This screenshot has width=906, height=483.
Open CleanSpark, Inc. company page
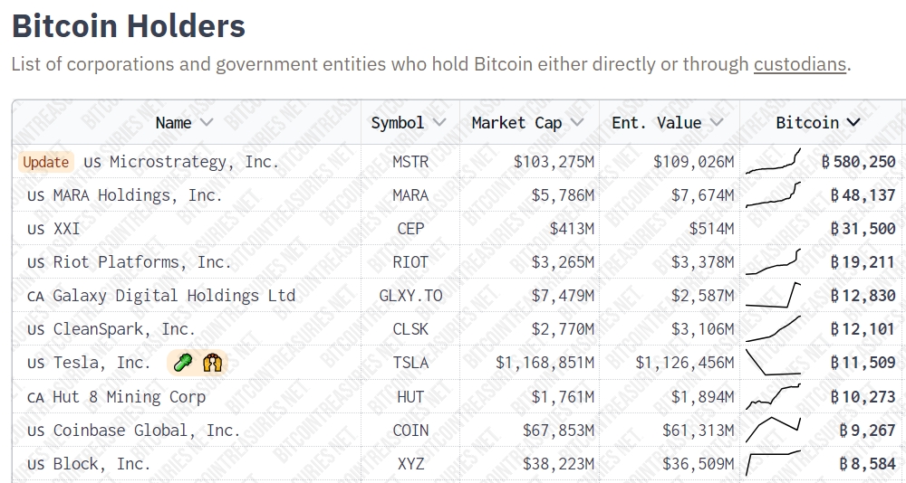tap(124, 329)
